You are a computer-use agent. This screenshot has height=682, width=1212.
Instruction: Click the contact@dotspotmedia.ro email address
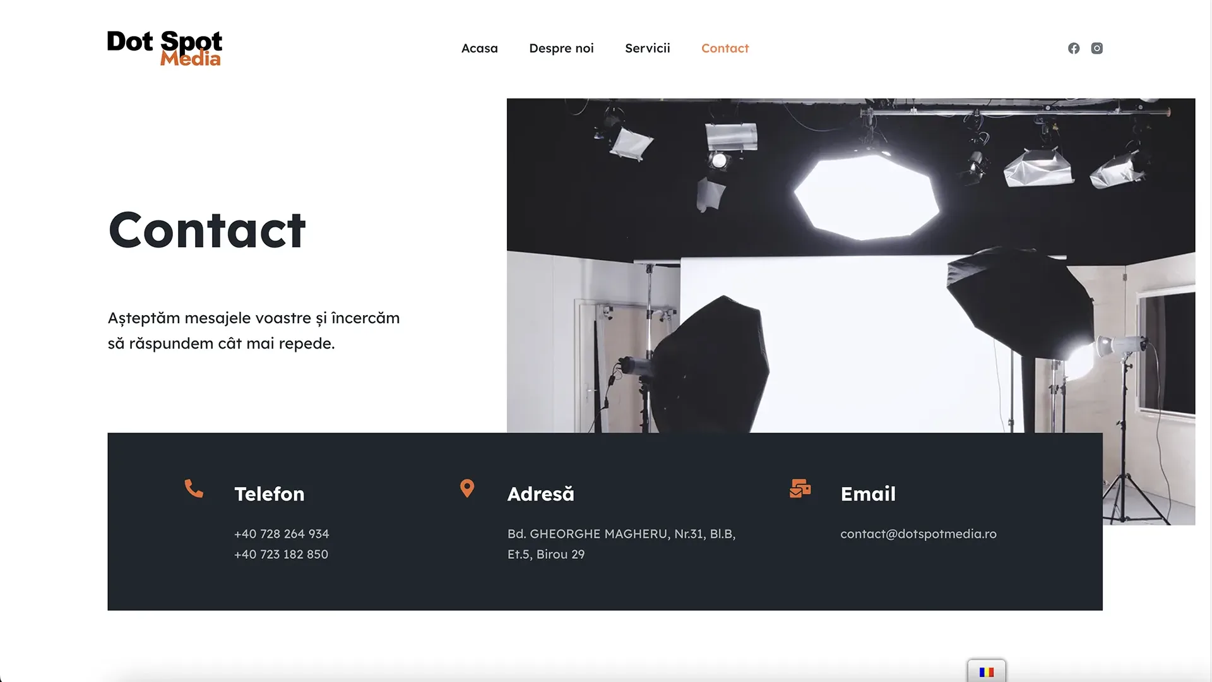tap(918, 534)
